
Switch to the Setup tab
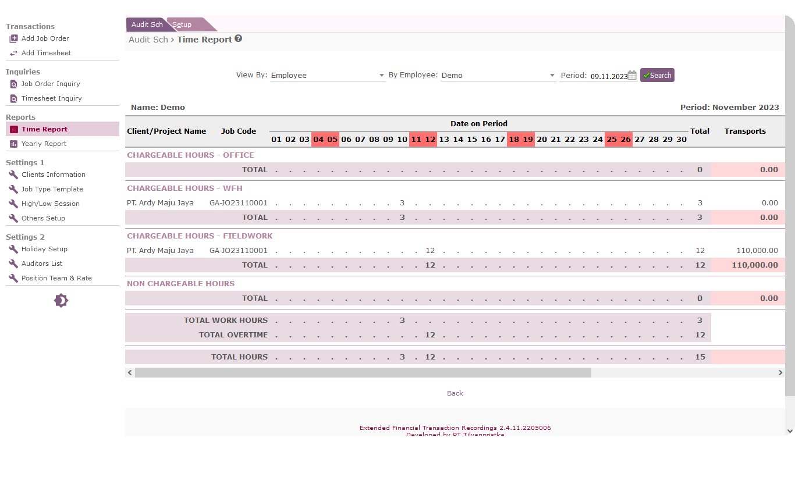[x=182, y=24]
